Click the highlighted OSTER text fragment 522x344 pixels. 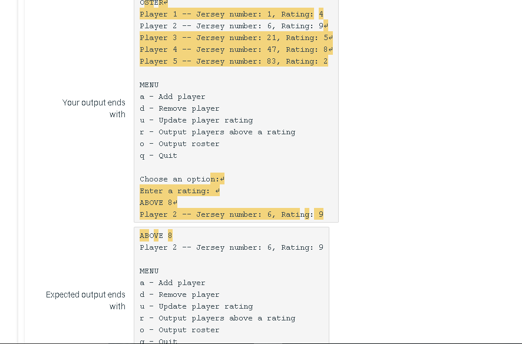point(150,3)
